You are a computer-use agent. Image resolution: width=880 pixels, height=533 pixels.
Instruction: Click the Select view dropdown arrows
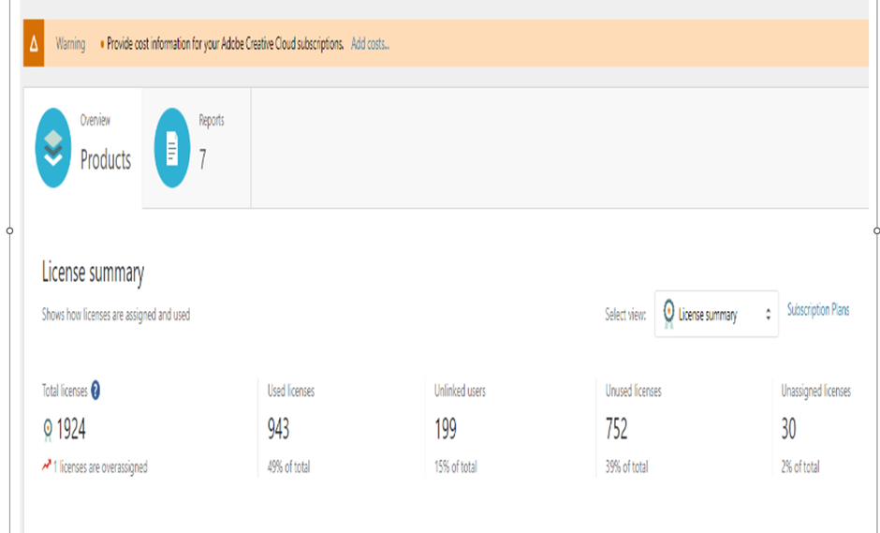click(x=768, y=315)
